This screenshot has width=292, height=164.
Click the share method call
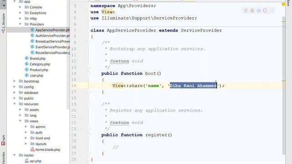(136, 86)
